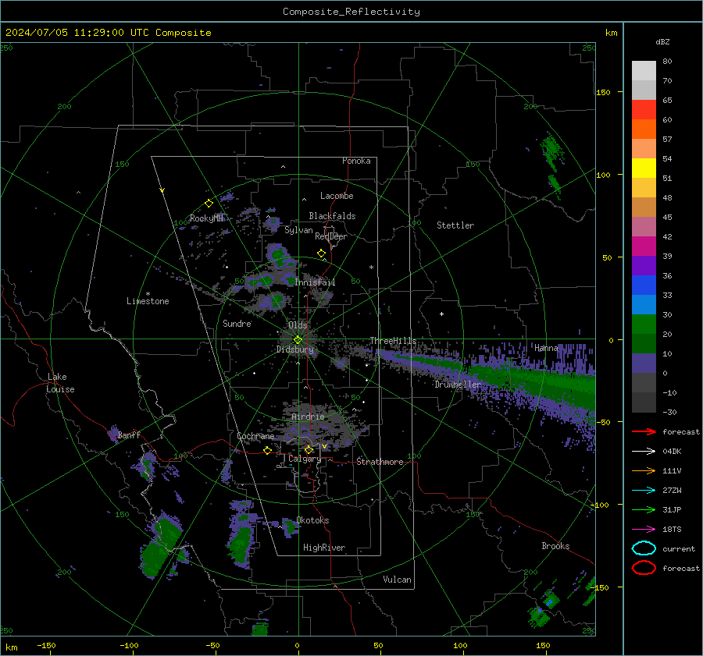Click the 18TS legend text
The height and width of the screenshot is (656, 703).
[x=672, y=530]
